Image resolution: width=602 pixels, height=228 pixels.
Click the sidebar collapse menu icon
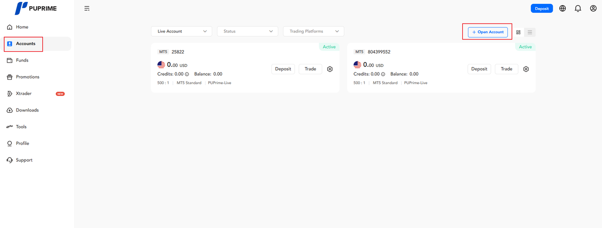tap(87, 8)
